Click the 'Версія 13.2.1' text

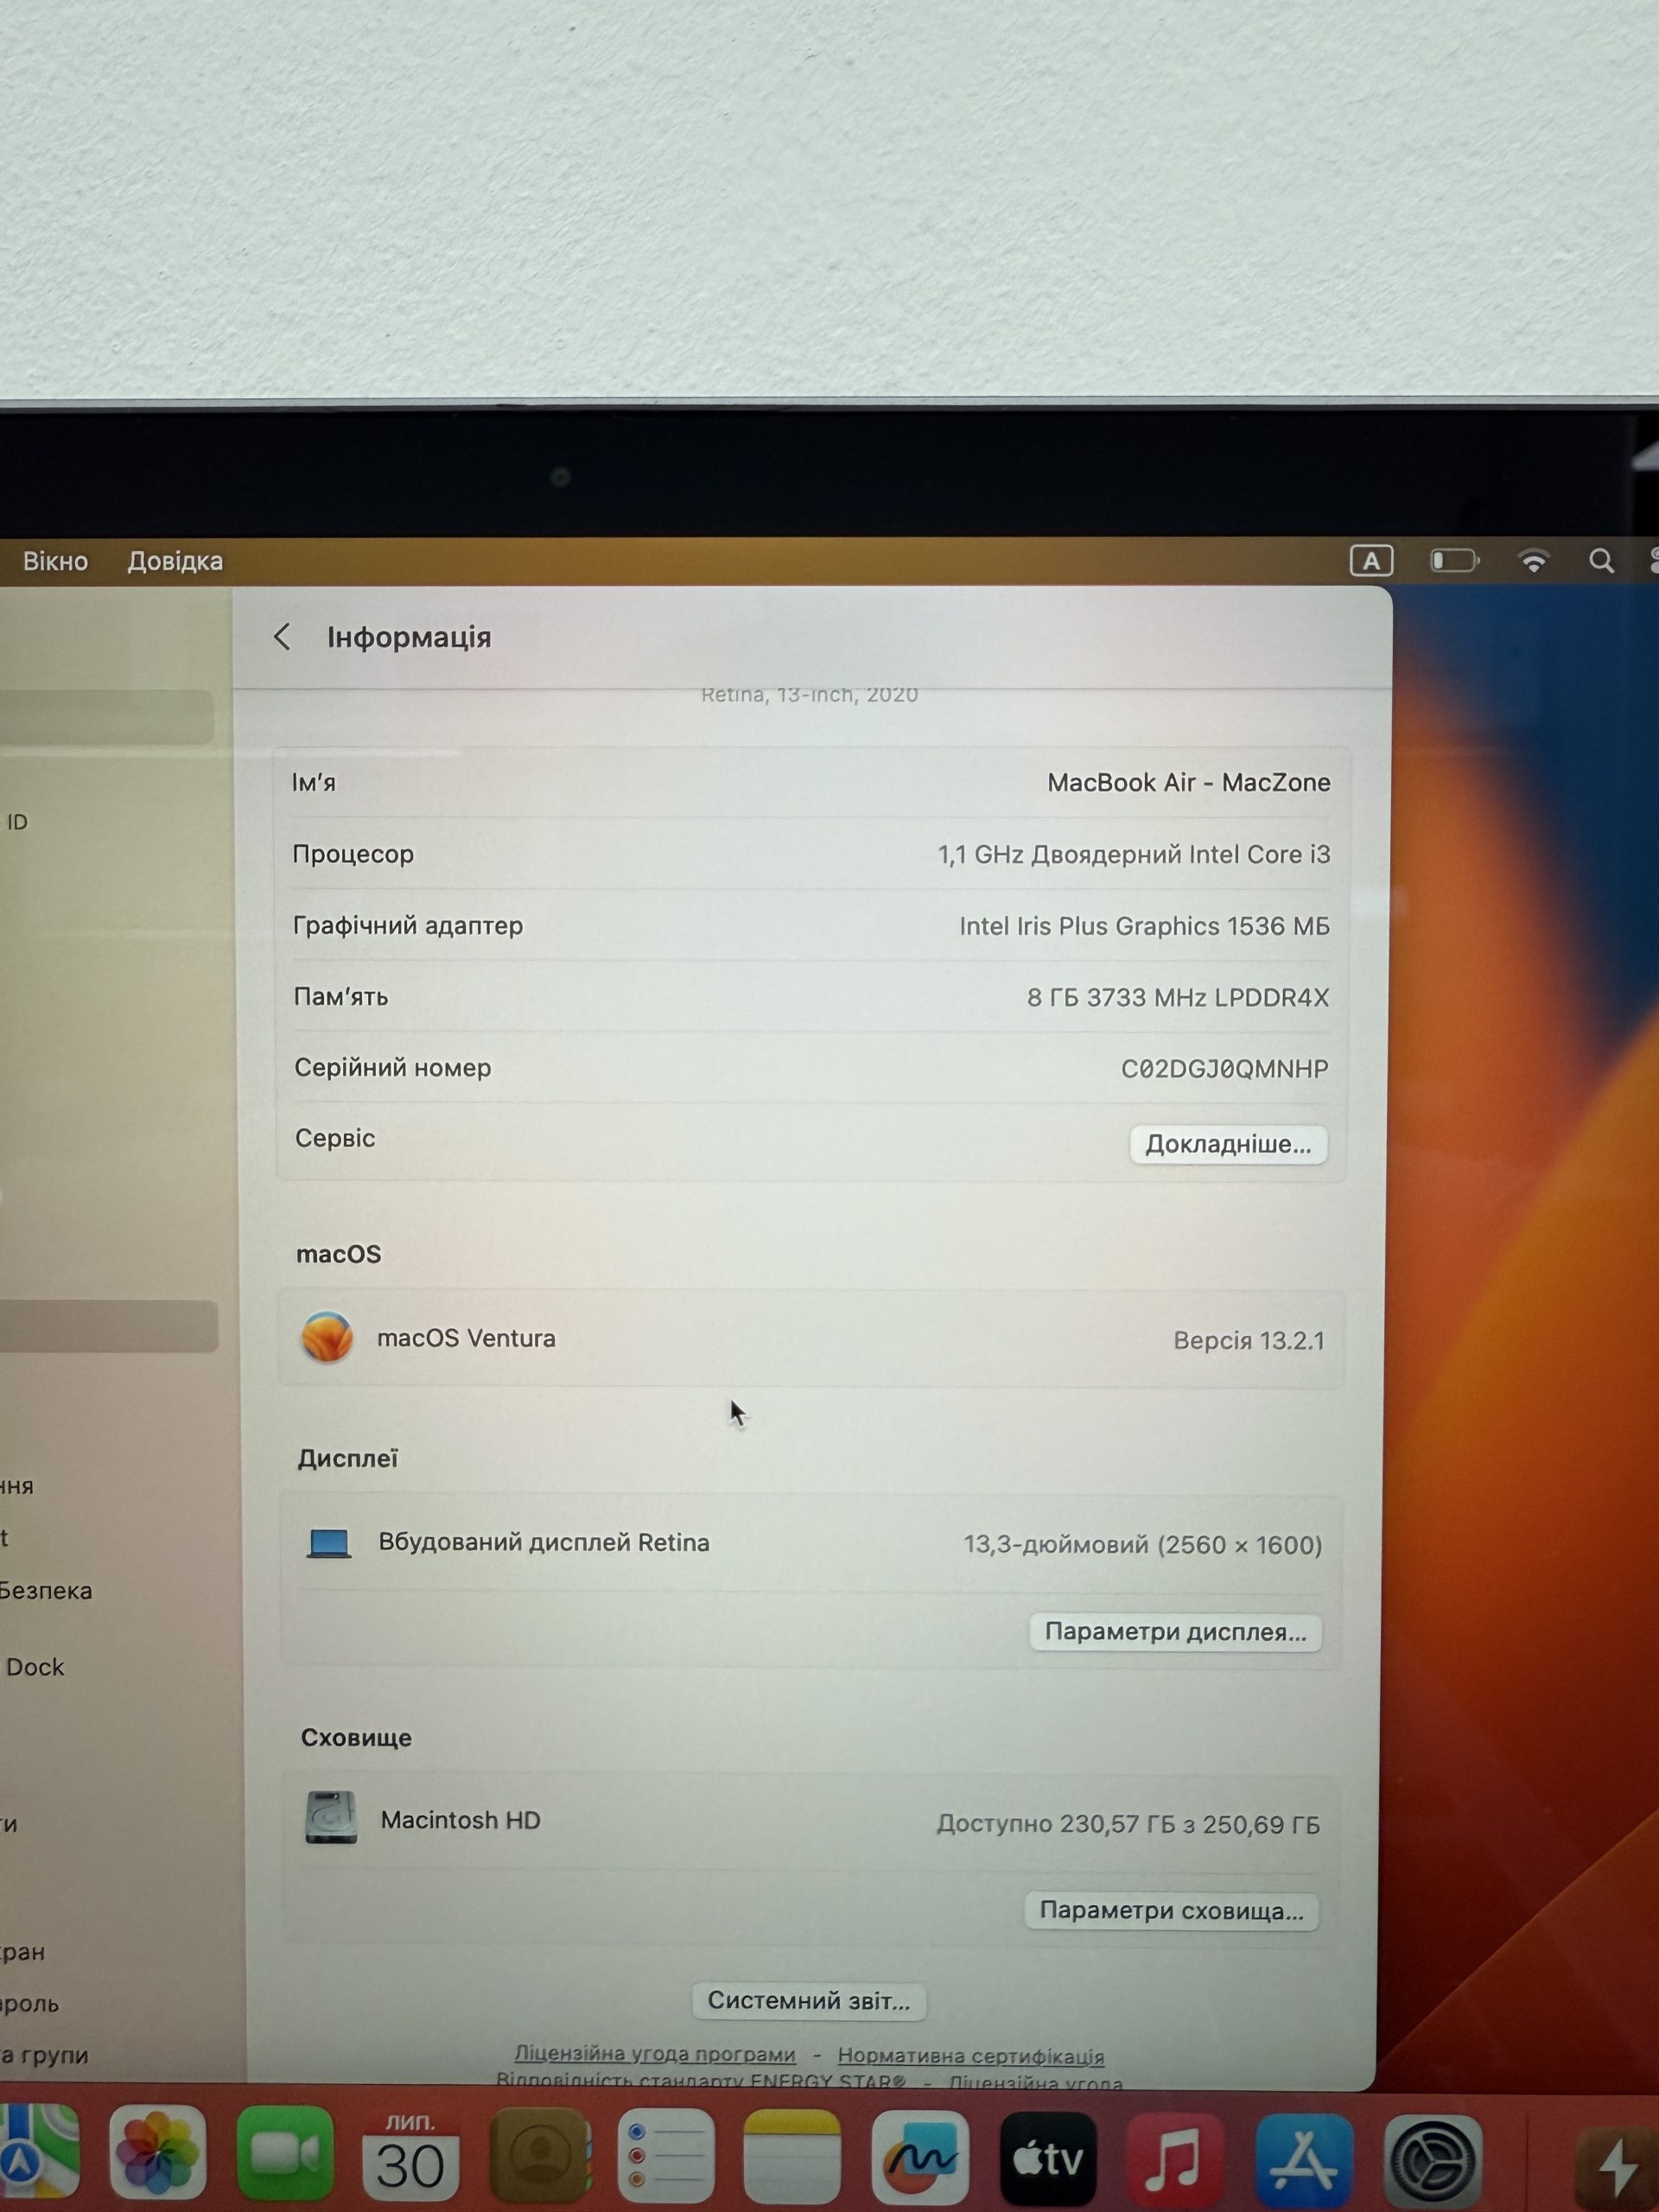tap(1249, 1340)
